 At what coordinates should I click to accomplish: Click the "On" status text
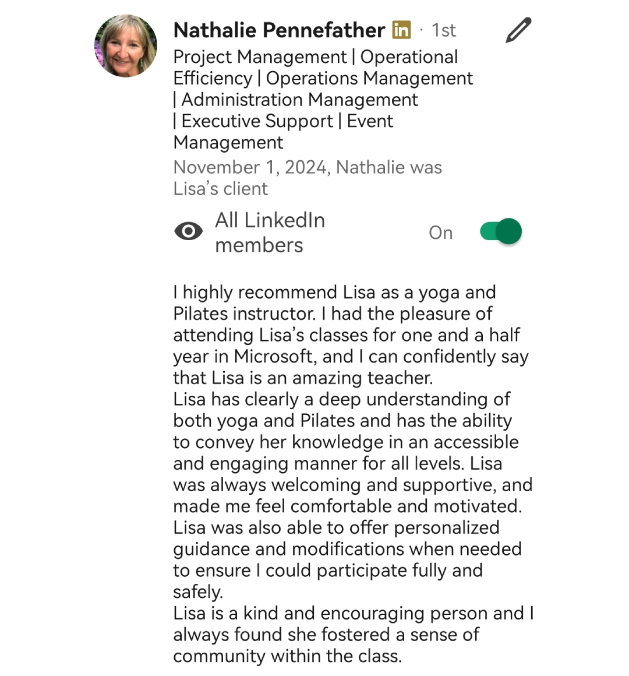440,233
